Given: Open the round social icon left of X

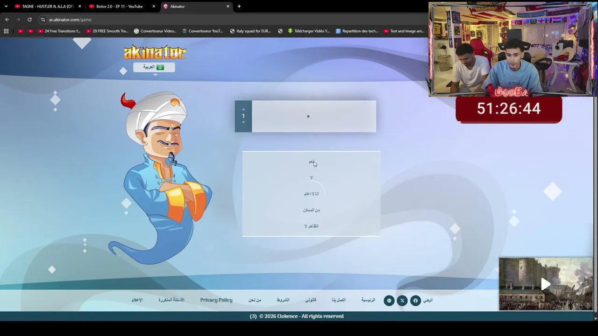Looking at the screenshot, I should pos(389,301).
